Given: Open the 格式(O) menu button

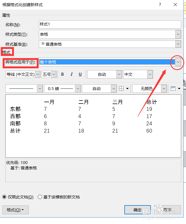Looking at the screenshot, I should pos(16,210).
